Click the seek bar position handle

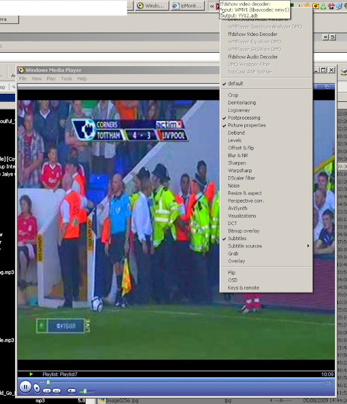(x=48, y=383)
